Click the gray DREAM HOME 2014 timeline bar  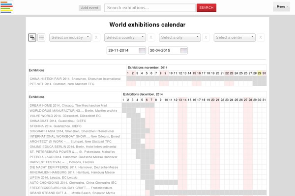138,105
